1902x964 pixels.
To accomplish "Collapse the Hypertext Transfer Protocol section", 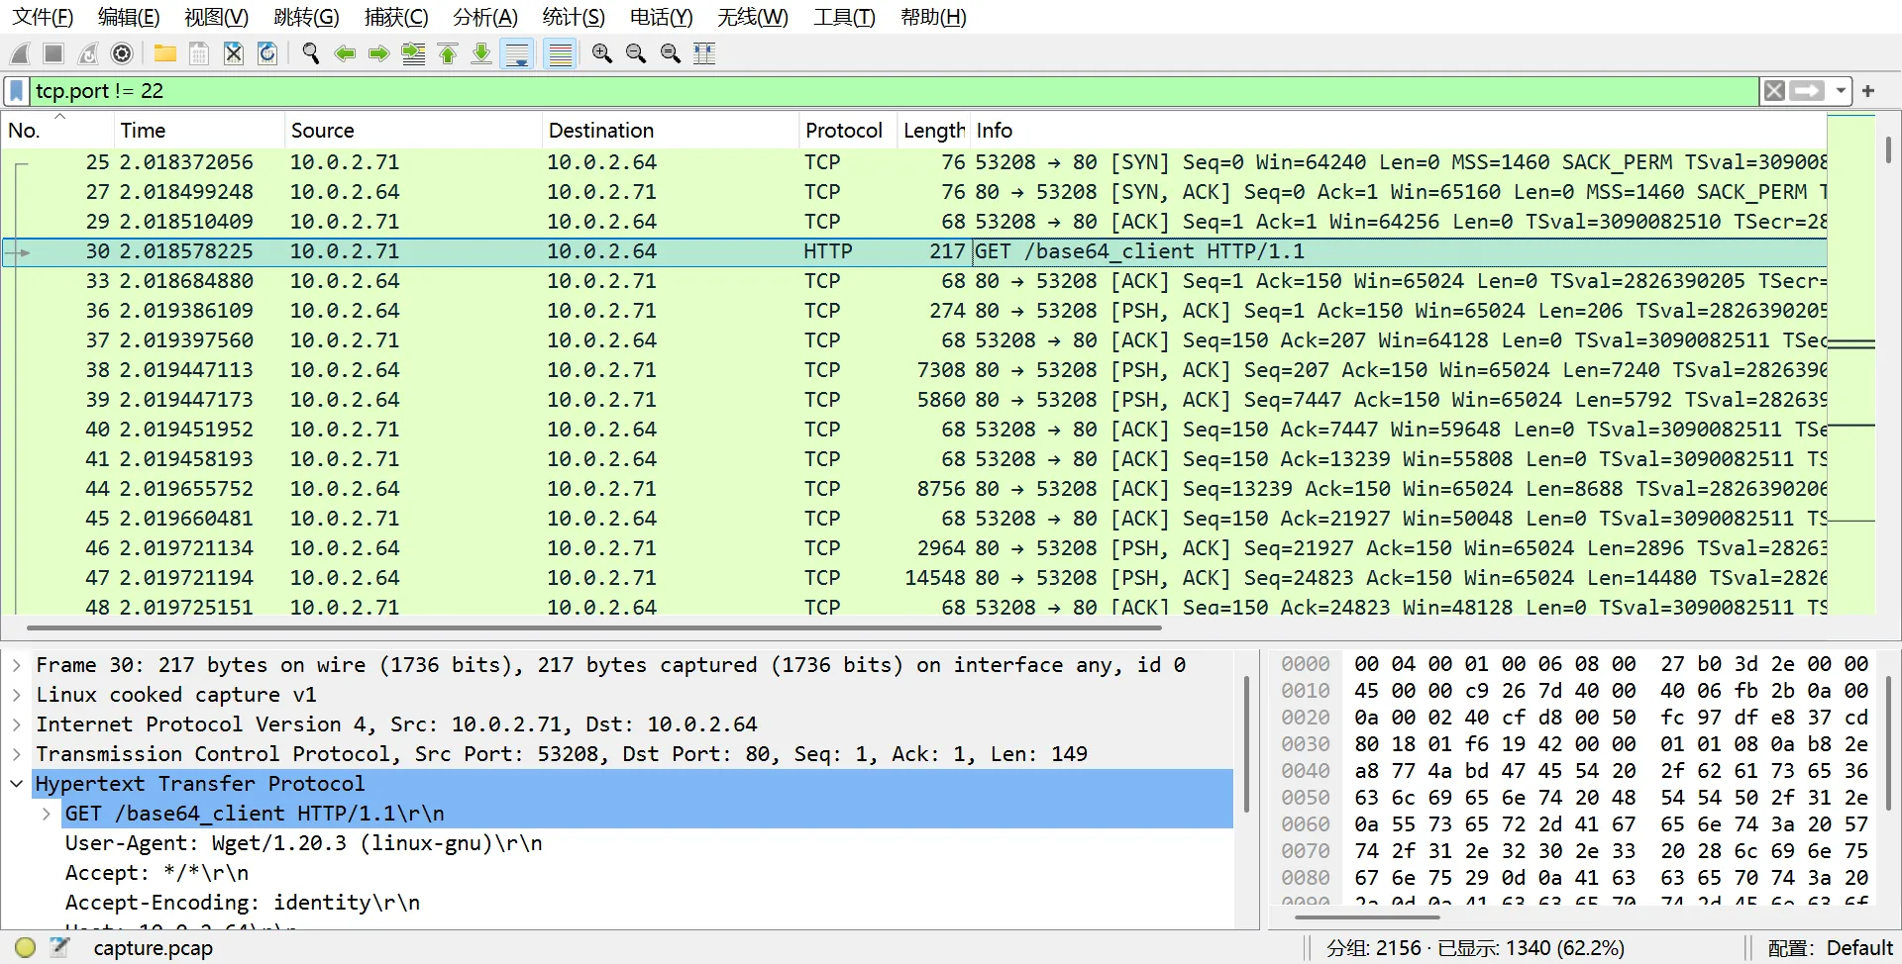I will (x=17, y=784).
